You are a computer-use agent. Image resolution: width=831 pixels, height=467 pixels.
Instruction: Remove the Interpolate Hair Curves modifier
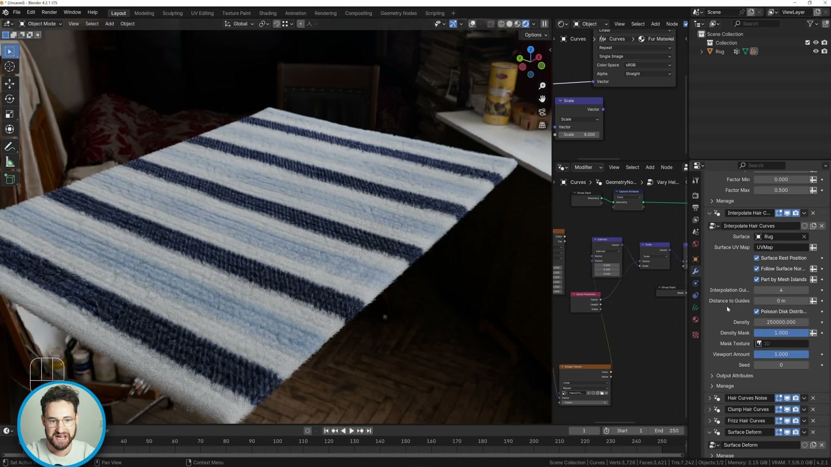click(813, 213)
